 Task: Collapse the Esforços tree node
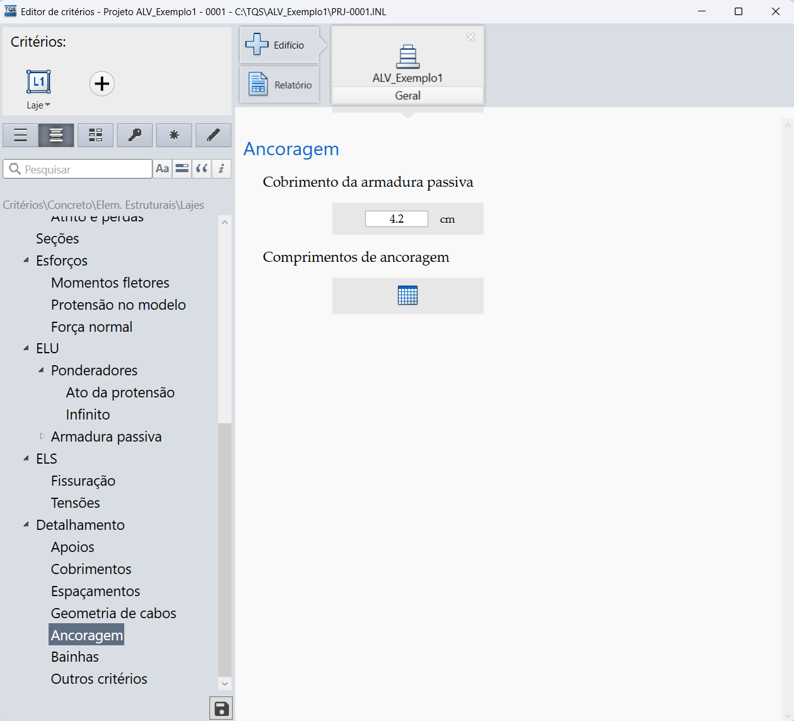tap(26, 260)
